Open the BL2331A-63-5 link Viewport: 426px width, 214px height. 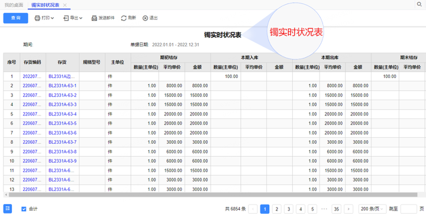tap(63, 123)
